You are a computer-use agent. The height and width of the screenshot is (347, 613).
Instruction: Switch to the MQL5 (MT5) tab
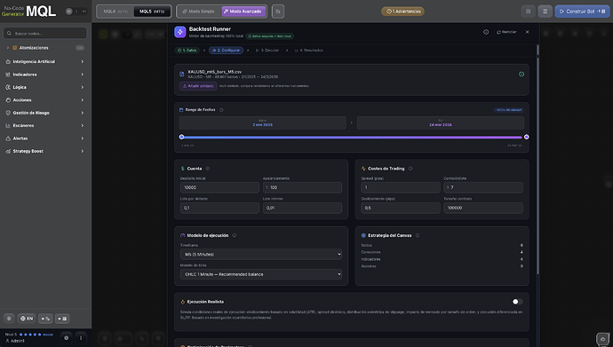tap(152, 12)
